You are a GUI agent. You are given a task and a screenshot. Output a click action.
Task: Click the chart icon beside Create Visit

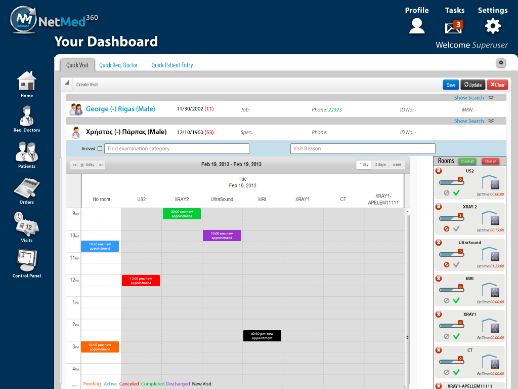pos(67,83)
